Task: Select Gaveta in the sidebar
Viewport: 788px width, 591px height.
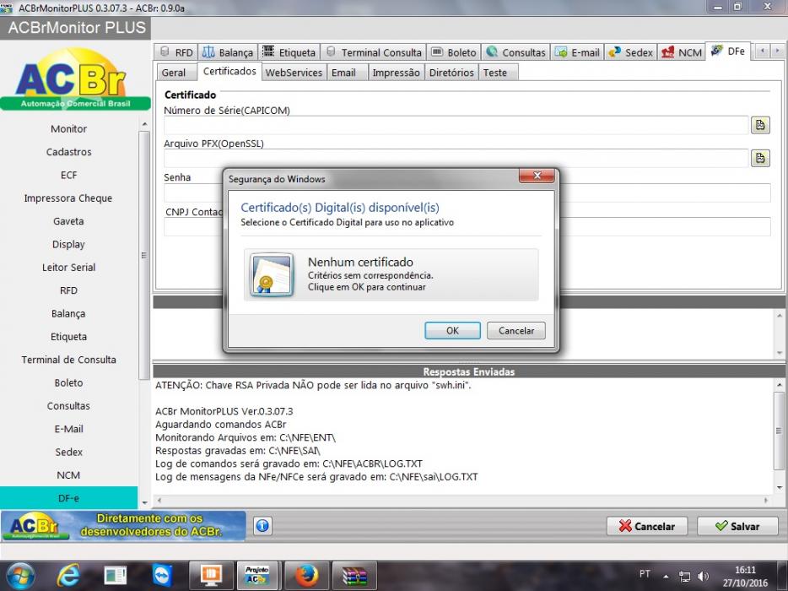Action: click(x=69, y=221)
